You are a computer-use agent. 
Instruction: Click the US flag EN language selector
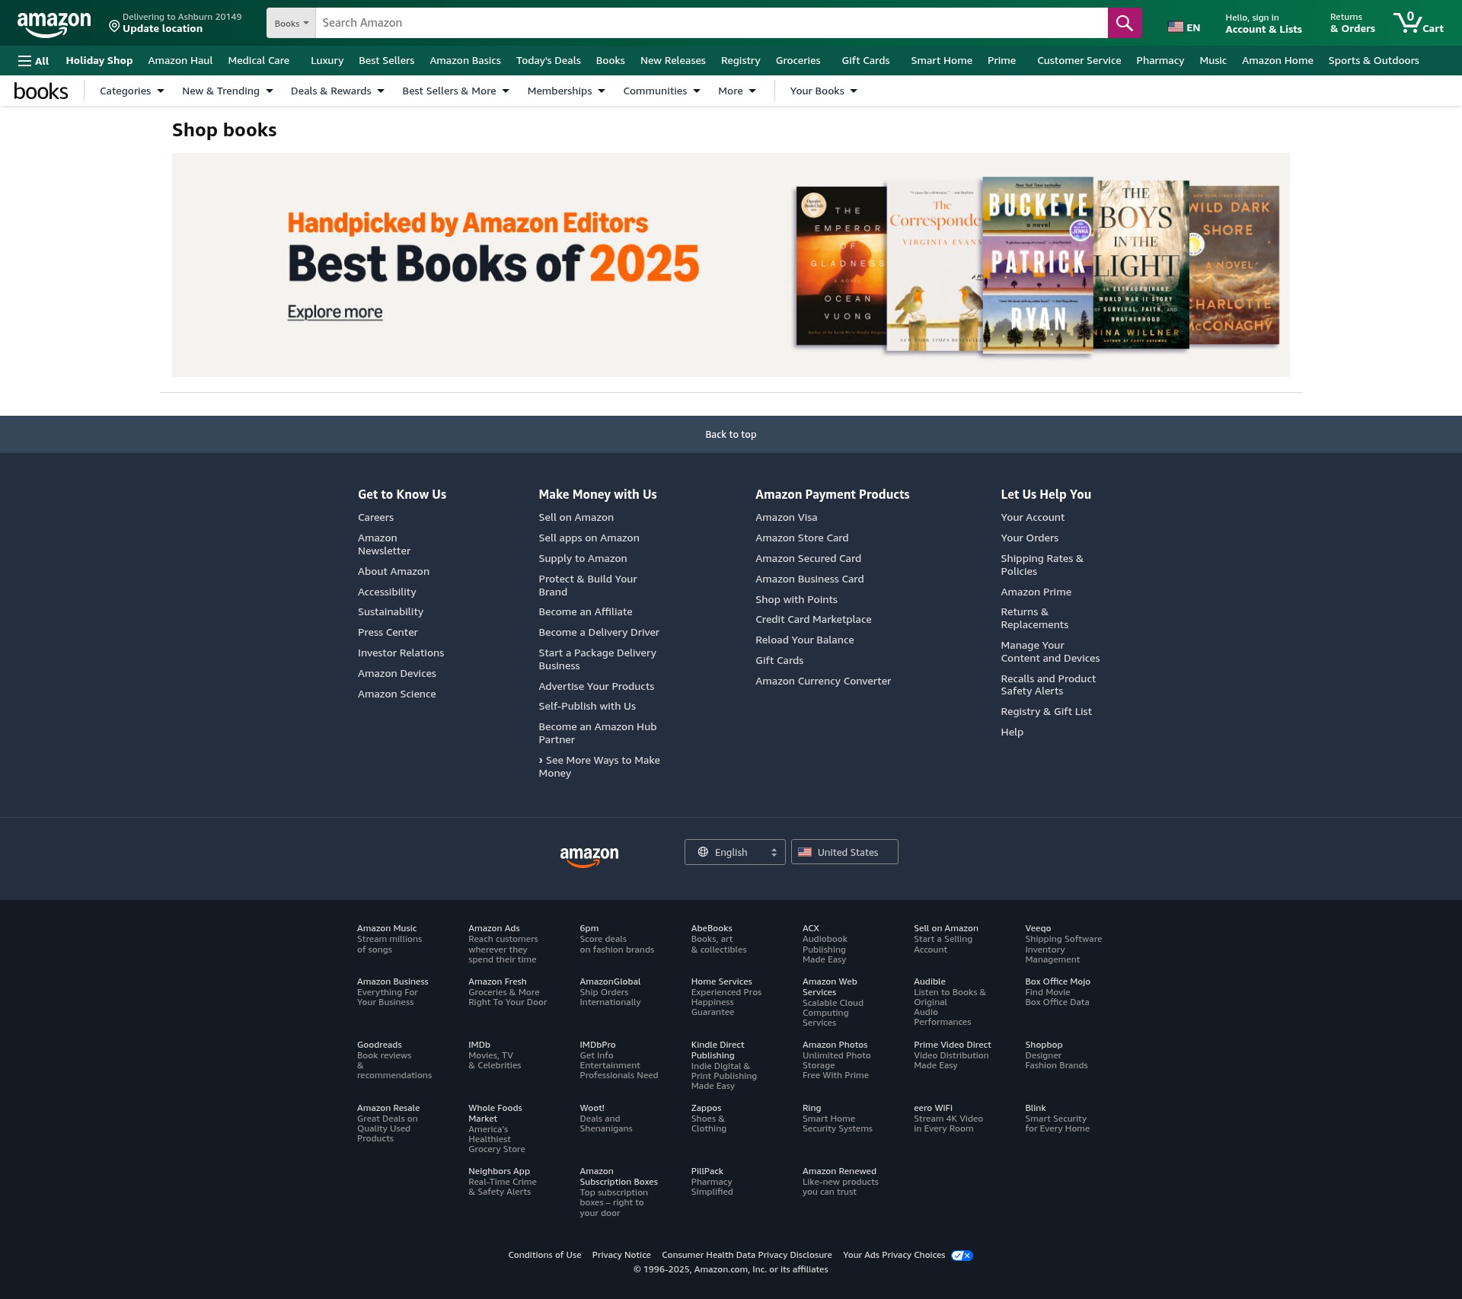[x=1184, y=27]
